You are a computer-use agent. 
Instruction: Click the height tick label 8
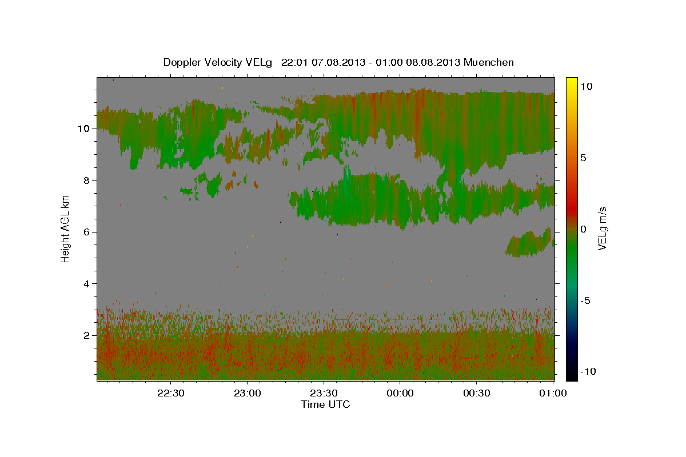[x=87, y=181]
